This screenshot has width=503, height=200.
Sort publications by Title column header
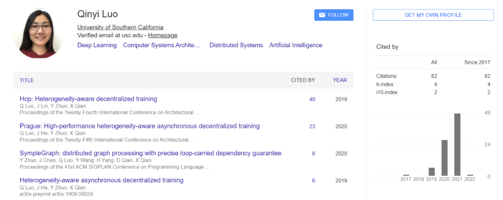(x=27, y=80)
